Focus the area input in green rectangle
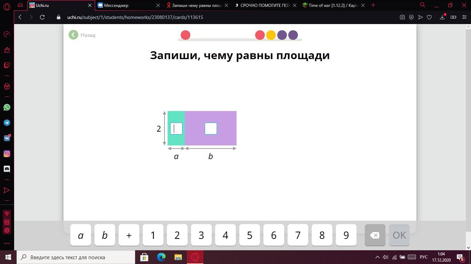The width and height of the screenshot is (471, 264). click(176, 129)
